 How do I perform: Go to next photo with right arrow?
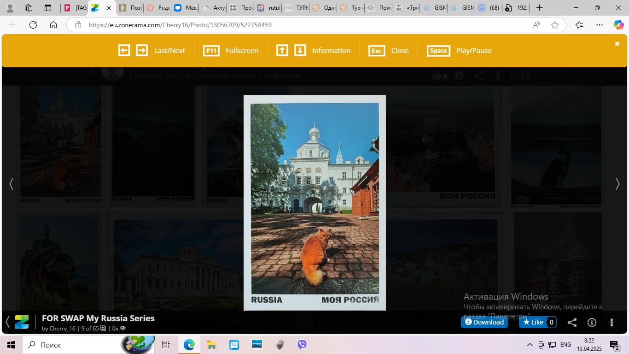pos(617,184)
